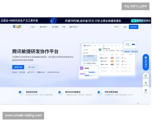This screenshot has width=152, height=122.
Task: Click the hero 免费开通 button
Action: 18,67
